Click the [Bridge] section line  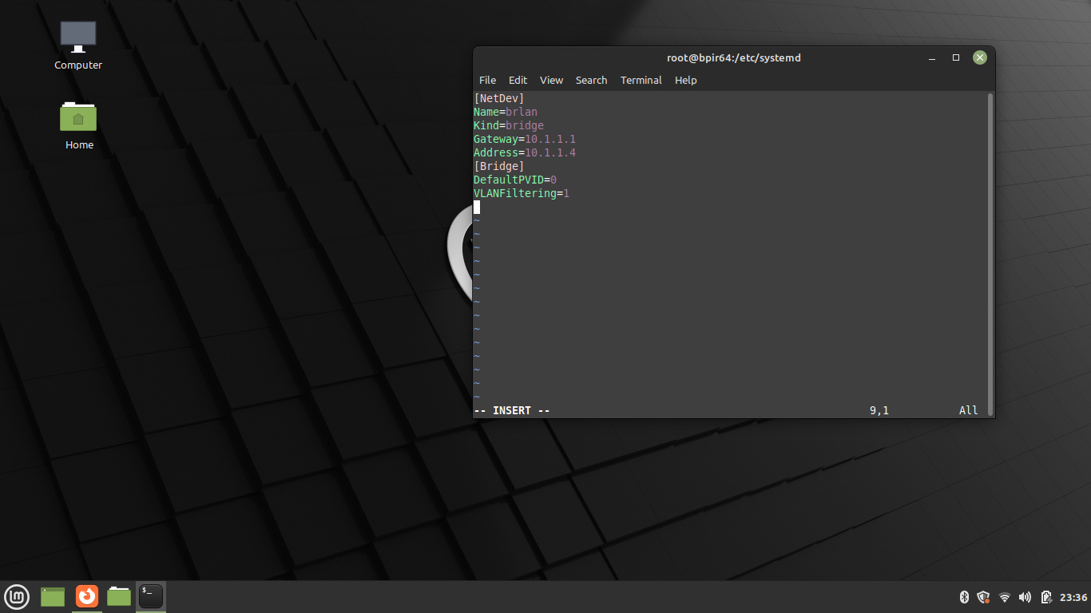click(x=499, y=166)
